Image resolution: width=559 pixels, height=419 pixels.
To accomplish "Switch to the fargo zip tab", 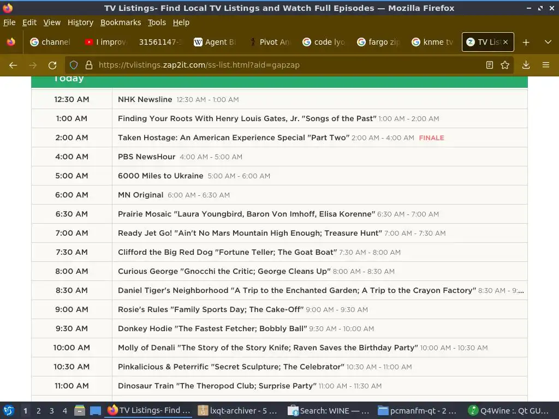I will (379, 42).
